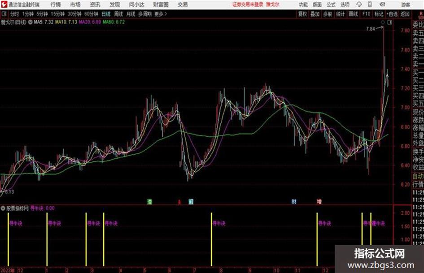Expand 更多 period options

point(161,14)
